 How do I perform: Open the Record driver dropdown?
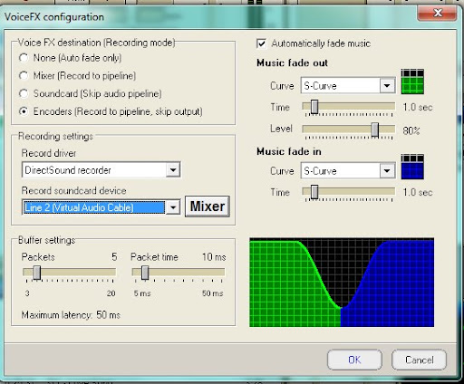coord(173,169)
